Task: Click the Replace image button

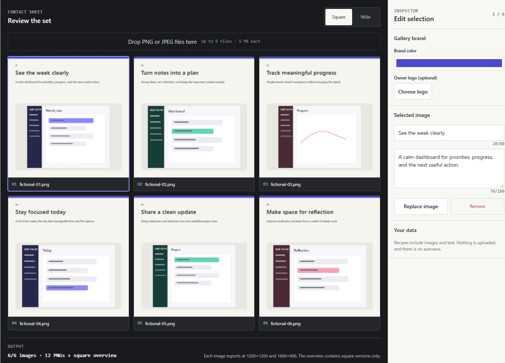Action: (x=421, y=206)
